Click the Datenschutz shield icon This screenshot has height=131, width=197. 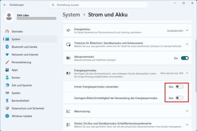click(x=7, y=108)
